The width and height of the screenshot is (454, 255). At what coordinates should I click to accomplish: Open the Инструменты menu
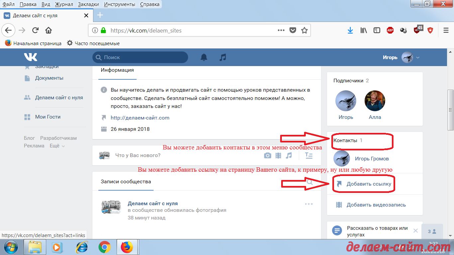[119, 4]
